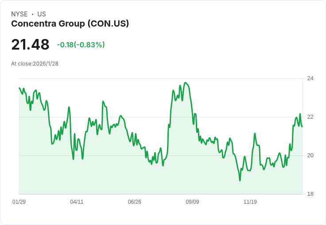
Task: Click the 22 value on the price axis
Action: click(x=310, y=117)
